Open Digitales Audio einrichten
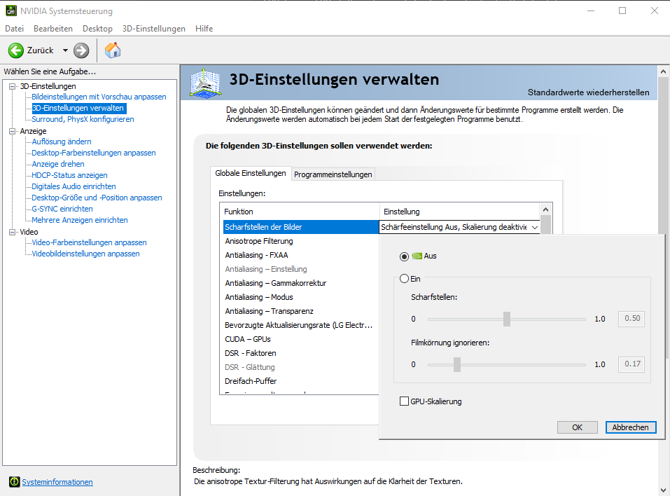The image size is (670, 496). click(74, 186)
